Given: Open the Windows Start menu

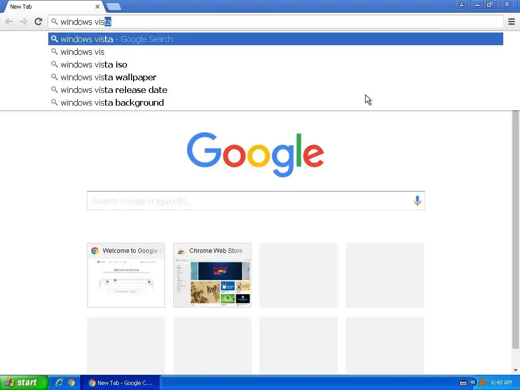Looking at the screenshot, I should coord(24,383).
